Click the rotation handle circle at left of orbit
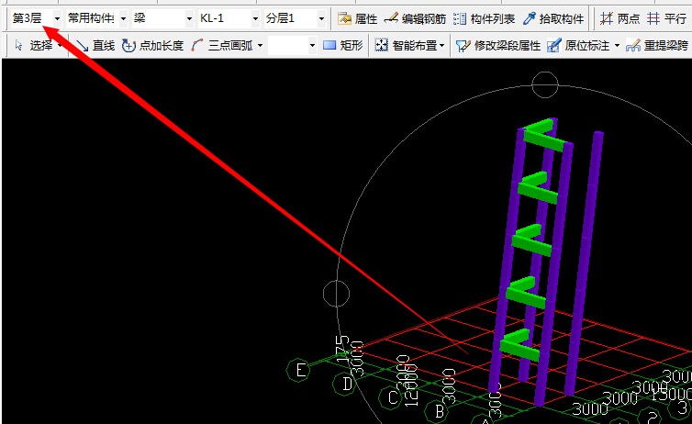 (x=336, y=294)
